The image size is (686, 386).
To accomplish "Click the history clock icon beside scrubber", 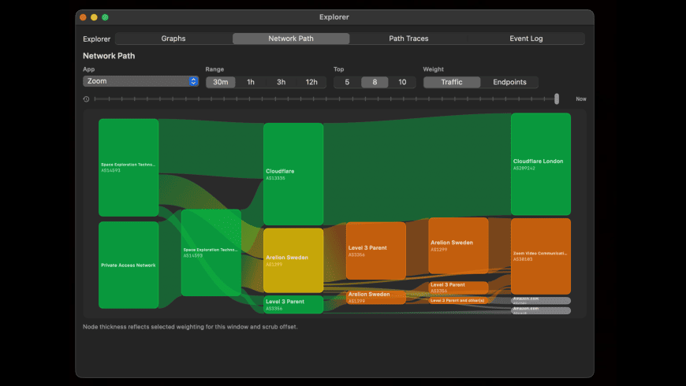I will pyautogui.click(x=86, y=99).
